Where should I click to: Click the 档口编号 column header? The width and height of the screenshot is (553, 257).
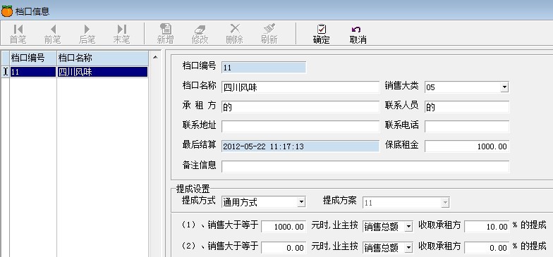33,58
